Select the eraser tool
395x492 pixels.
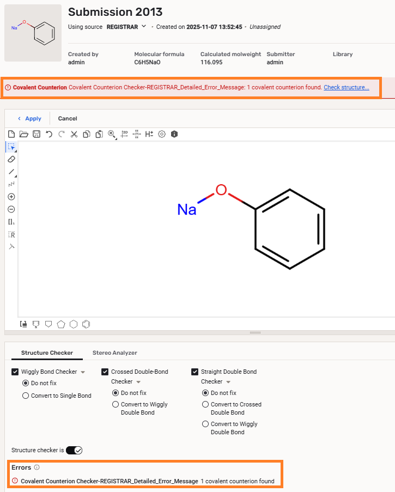pos(11,159)
